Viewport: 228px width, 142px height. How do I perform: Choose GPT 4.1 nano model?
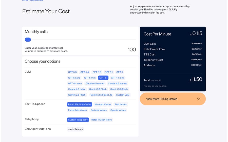pyautogui.click(x=75, y=83)
